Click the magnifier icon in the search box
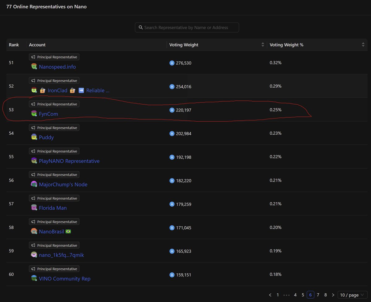Viewport: 371px width, 302px height. click(x=141, y=27)
